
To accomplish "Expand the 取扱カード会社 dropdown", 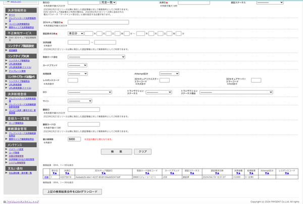I will [x=96, y=57].
